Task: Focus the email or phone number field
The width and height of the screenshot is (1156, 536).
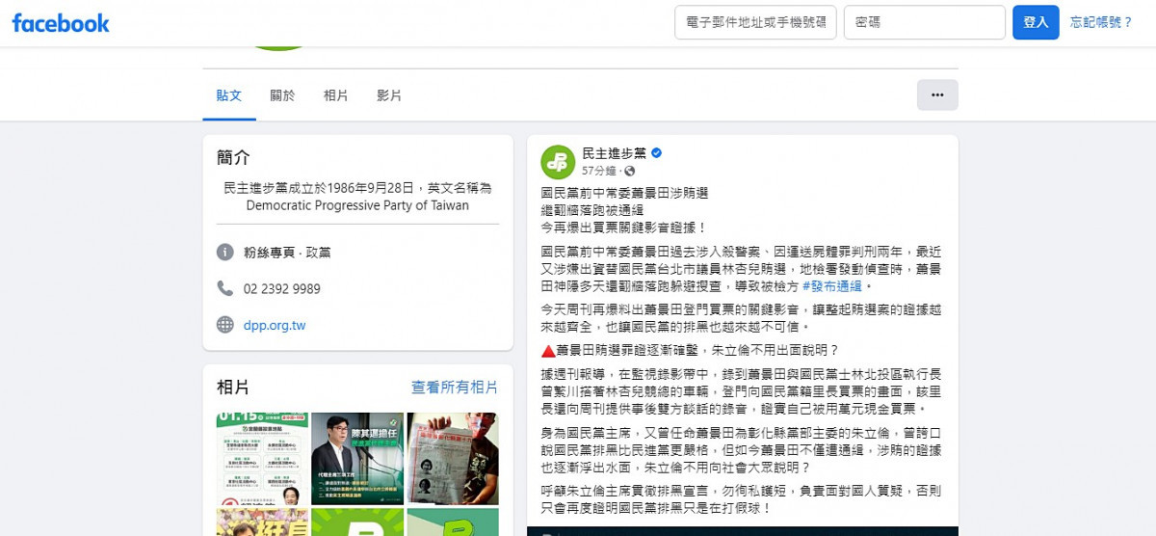Action: coord(756,22)
